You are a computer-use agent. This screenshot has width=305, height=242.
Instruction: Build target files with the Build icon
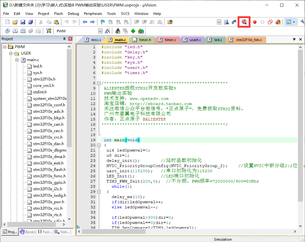(x=15, y=31)
